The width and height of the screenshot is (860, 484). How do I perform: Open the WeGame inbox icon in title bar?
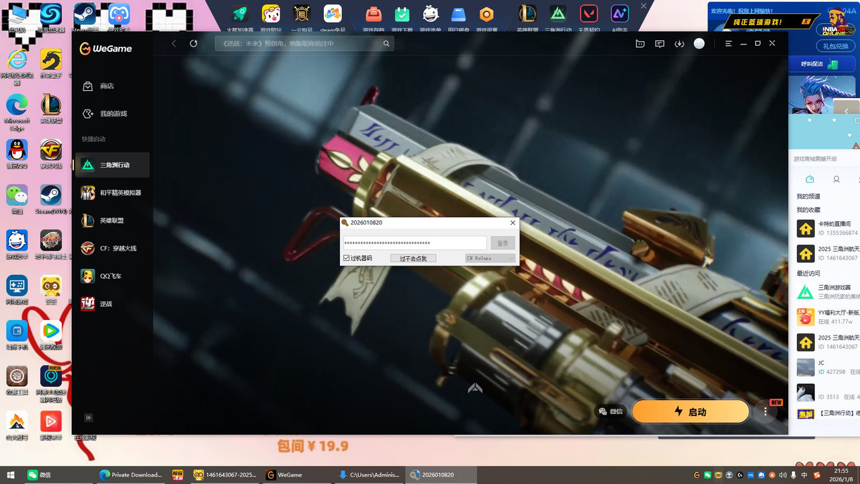(640, 43)
